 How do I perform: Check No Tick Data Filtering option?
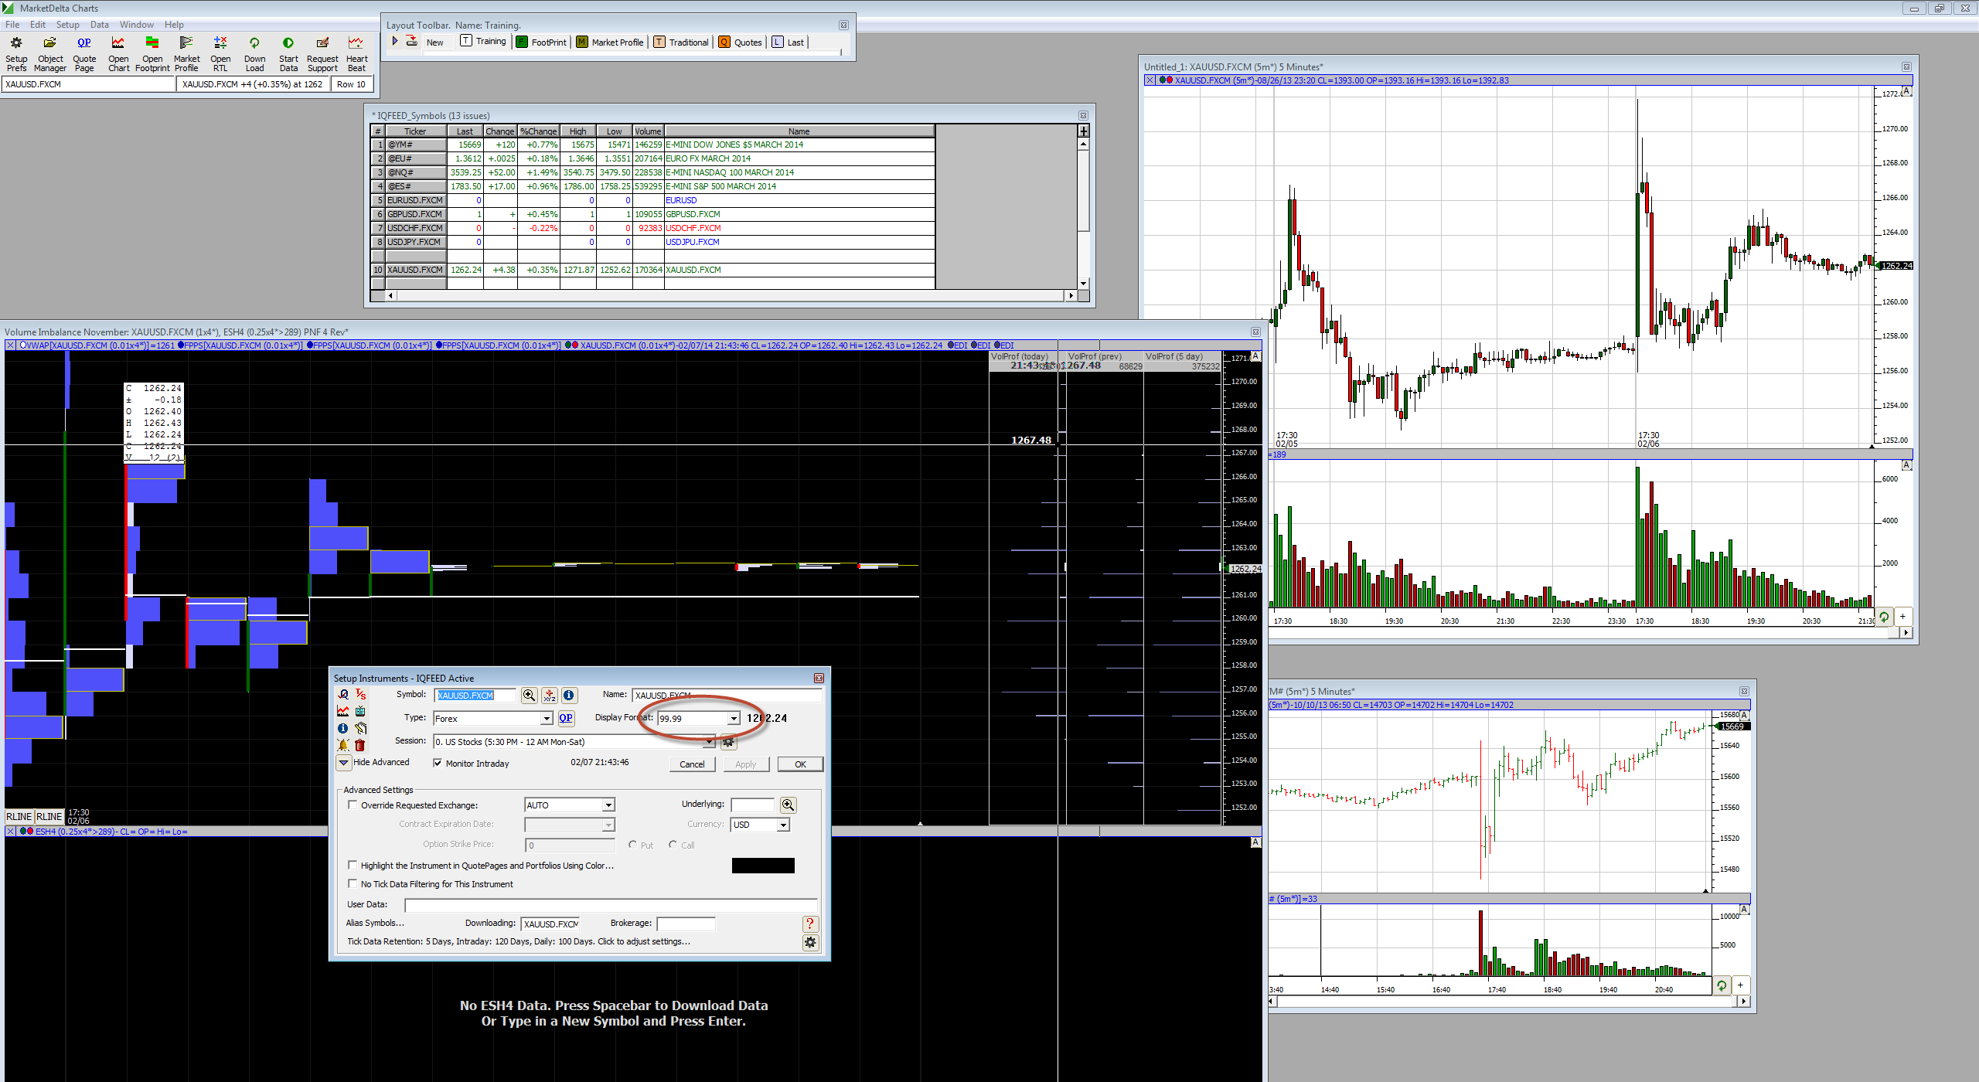[x=353, y=884]
